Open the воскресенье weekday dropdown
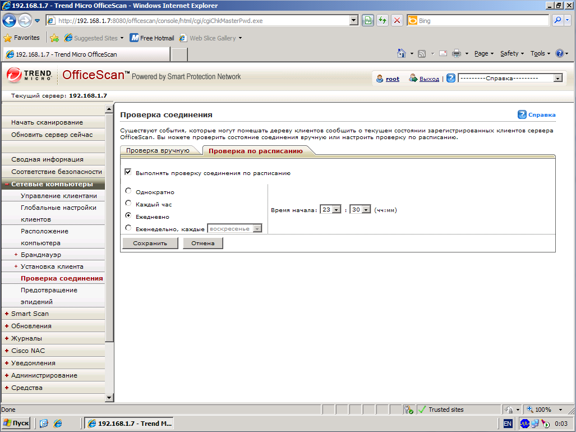This screenshot has width=576, height=432. click(x=235, y=228)
